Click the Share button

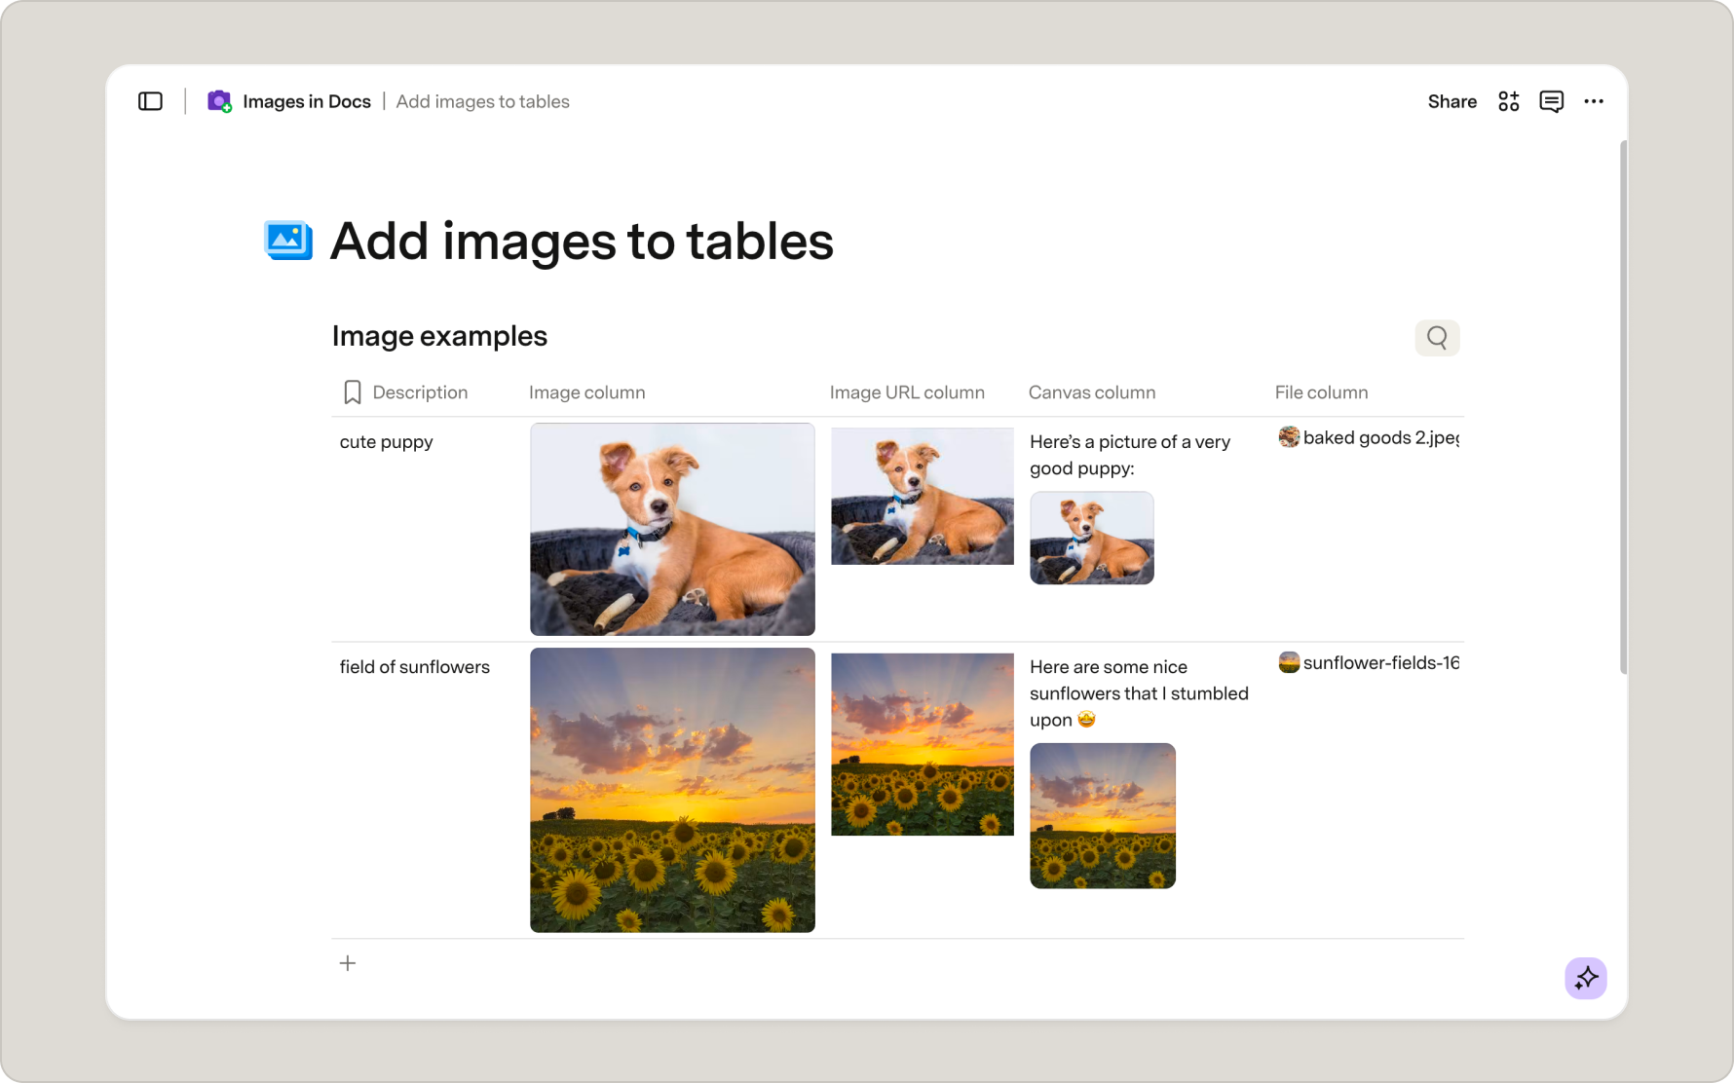point(1452,101)
